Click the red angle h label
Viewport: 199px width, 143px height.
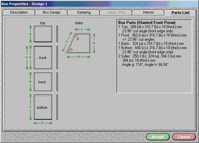[71, 49]
